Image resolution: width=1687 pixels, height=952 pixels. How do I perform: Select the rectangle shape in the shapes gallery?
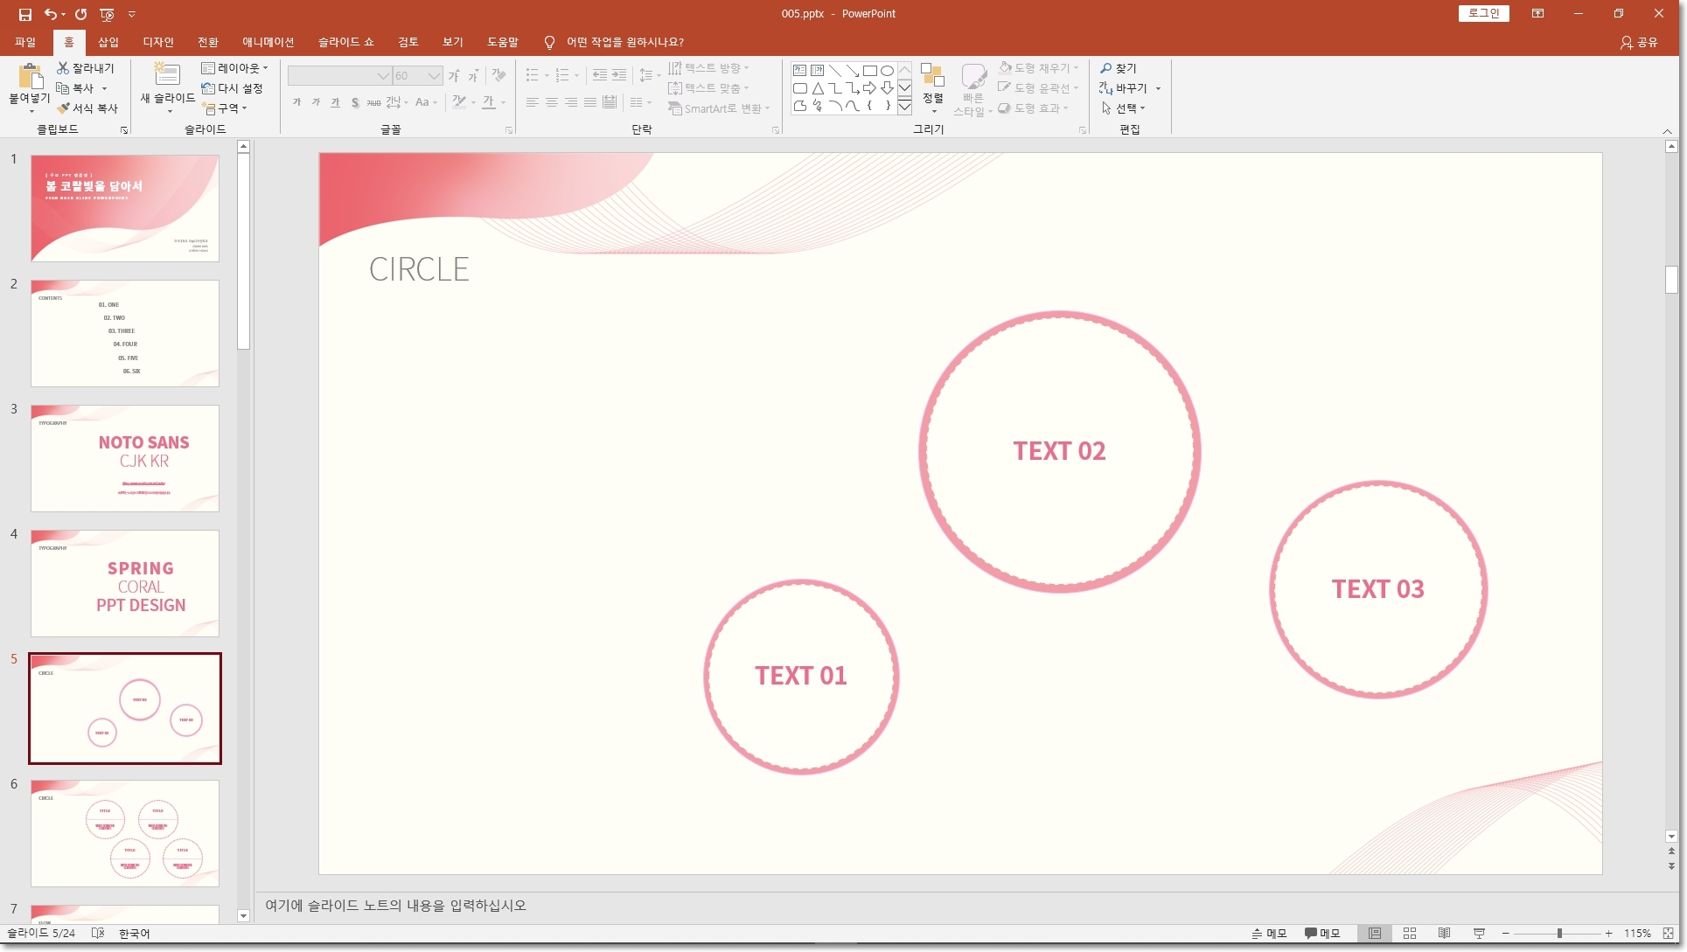[869, 71]
